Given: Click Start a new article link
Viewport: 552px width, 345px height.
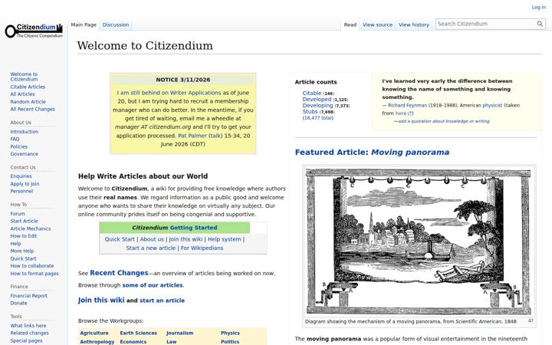Looking at the screenshot, I should tap(151, 248).
